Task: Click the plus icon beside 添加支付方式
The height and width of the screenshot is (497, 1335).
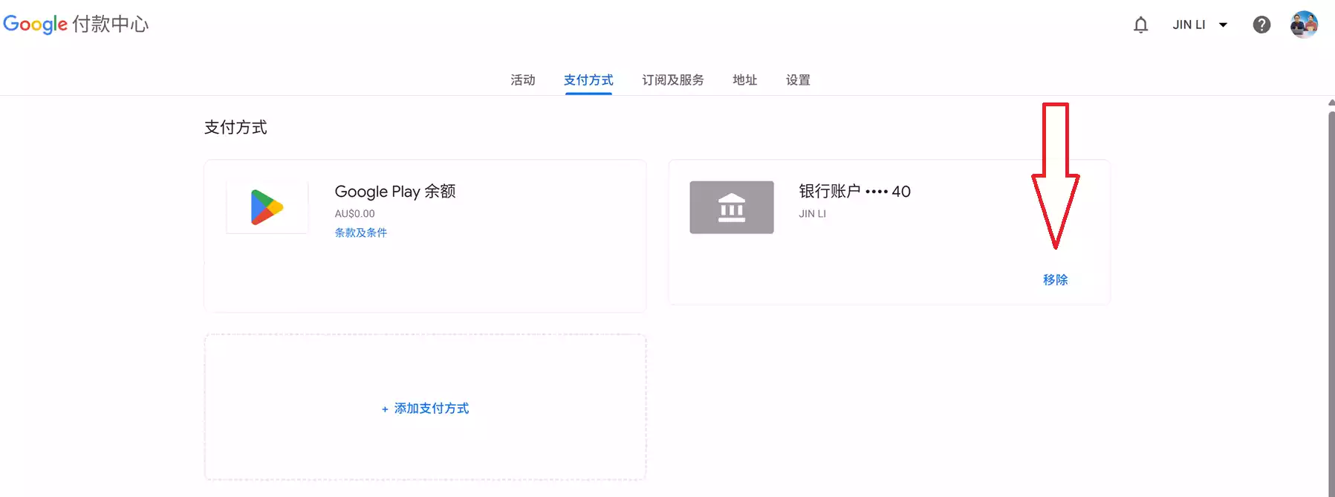Action: (x=385, y=409)
